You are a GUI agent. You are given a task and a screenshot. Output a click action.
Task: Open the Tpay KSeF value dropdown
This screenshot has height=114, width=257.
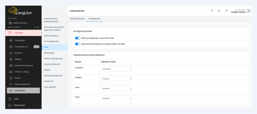tap(116, 88)
